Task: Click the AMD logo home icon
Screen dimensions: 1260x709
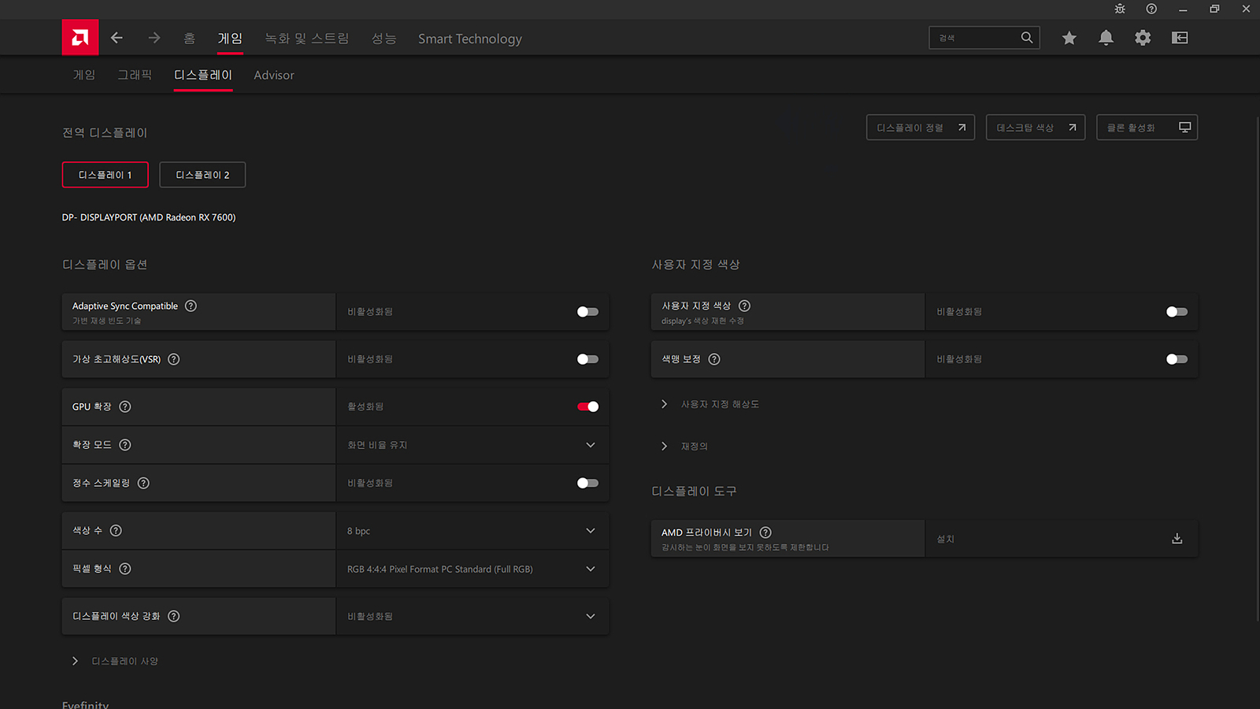Action: (x=80, y=37)
